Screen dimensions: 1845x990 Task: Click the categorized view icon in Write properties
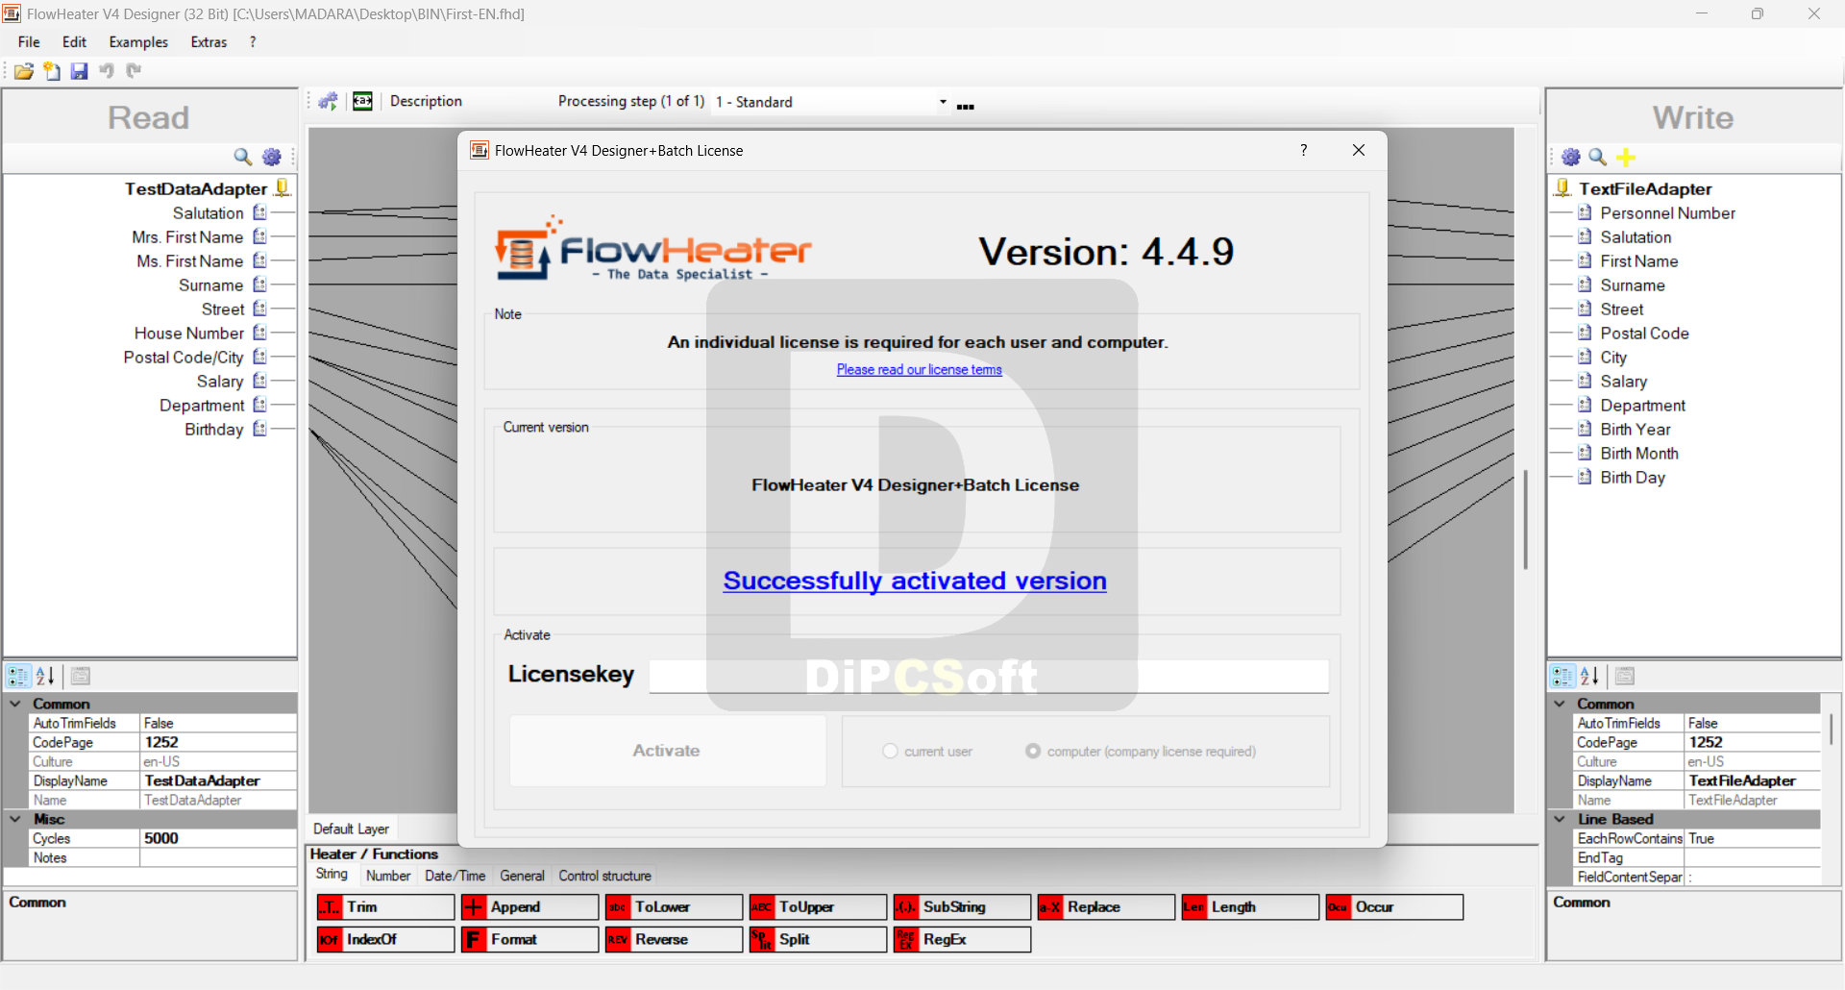pyautogui.click(x=1562, y=676)
